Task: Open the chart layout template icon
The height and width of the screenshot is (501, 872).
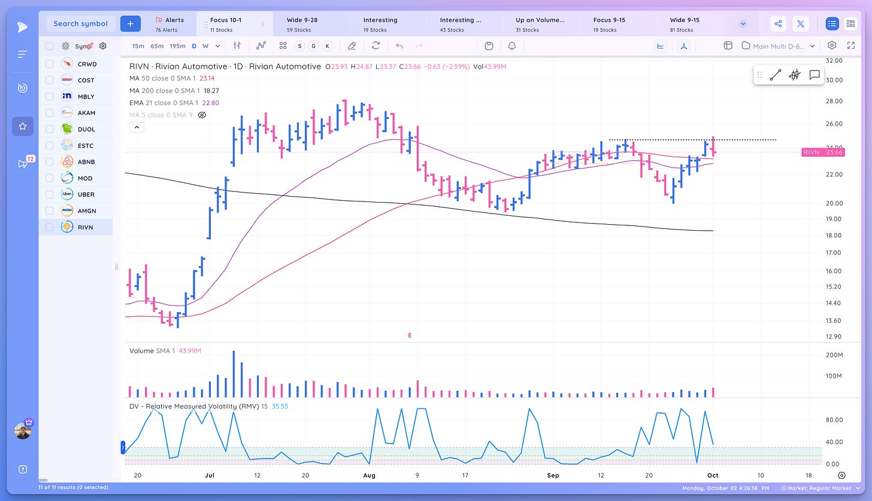Action: click(728, 45)
